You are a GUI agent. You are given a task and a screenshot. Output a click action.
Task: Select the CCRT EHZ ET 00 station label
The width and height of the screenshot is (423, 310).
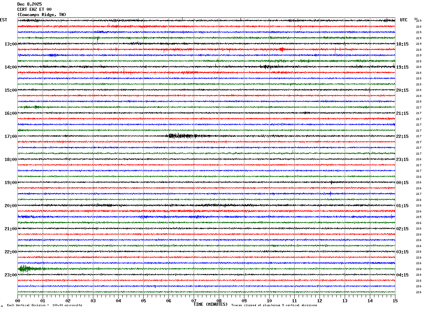click(x=34, y=9)
